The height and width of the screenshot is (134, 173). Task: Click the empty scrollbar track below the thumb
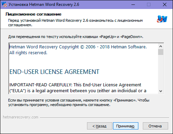[x=161, y=72]
